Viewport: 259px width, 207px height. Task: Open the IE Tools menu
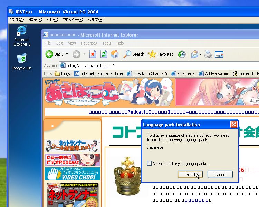(107, 43)
